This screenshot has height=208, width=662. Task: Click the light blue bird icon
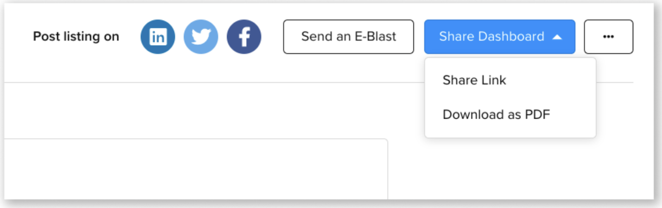pos(201,37)
